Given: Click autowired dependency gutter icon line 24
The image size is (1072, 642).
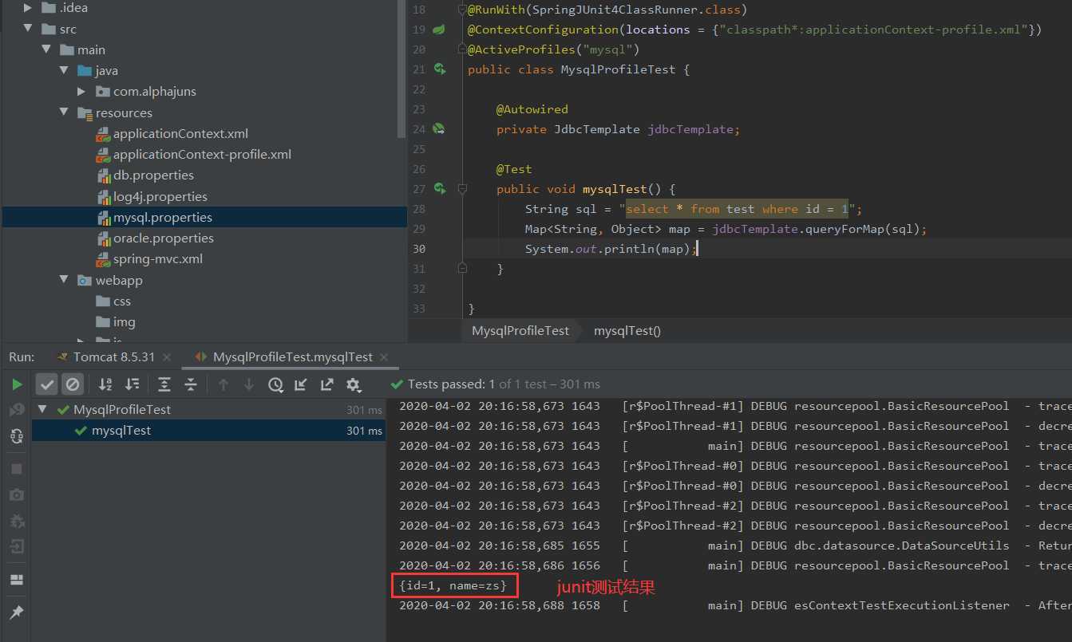Looking at the screenshot, I should pyautogui.click(x=438, y=128).
